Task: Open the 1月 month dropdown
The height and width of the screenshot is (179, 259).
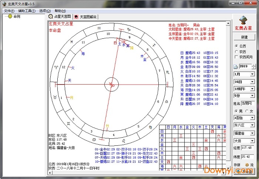Action: [252, 74]
